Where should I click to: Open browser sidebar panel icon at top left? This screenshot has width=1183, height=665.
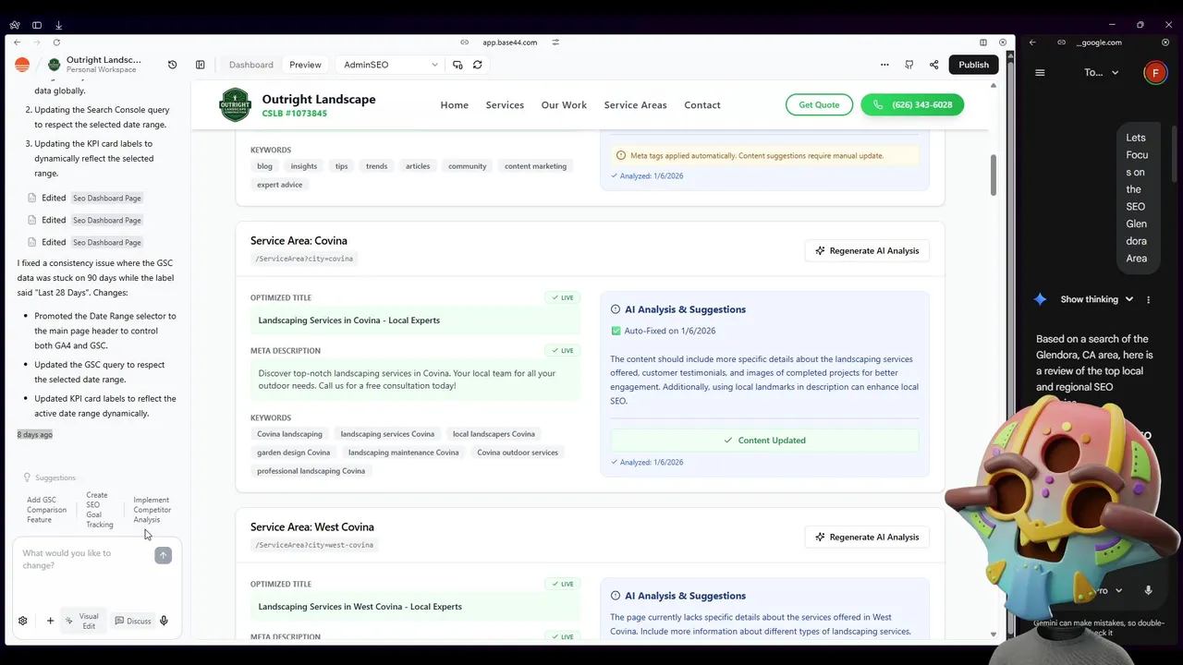pos(37,25)
